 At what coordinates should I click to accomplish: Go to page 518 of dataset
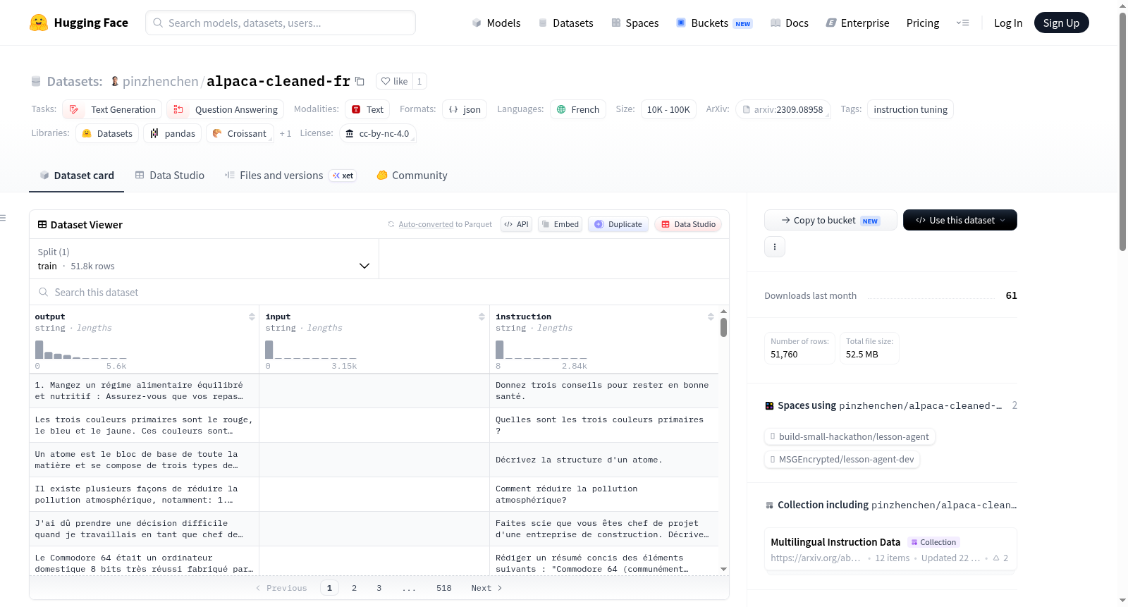tap(443, 588)
